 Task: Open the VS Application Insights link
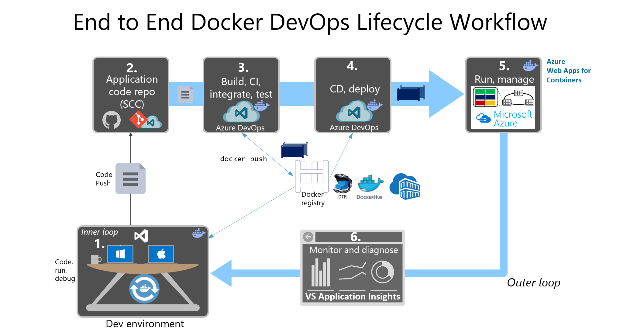[x=352, y=296]
